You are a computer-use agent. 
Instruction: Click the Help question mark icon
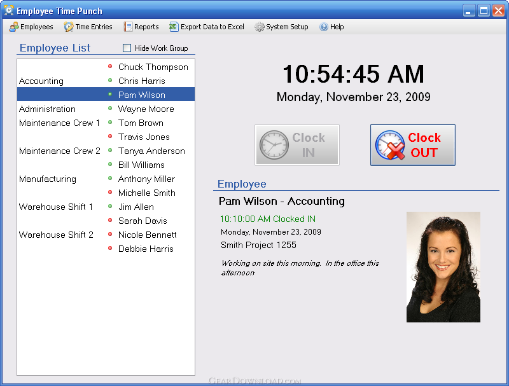pyautogui.click(x=324, y=27)
